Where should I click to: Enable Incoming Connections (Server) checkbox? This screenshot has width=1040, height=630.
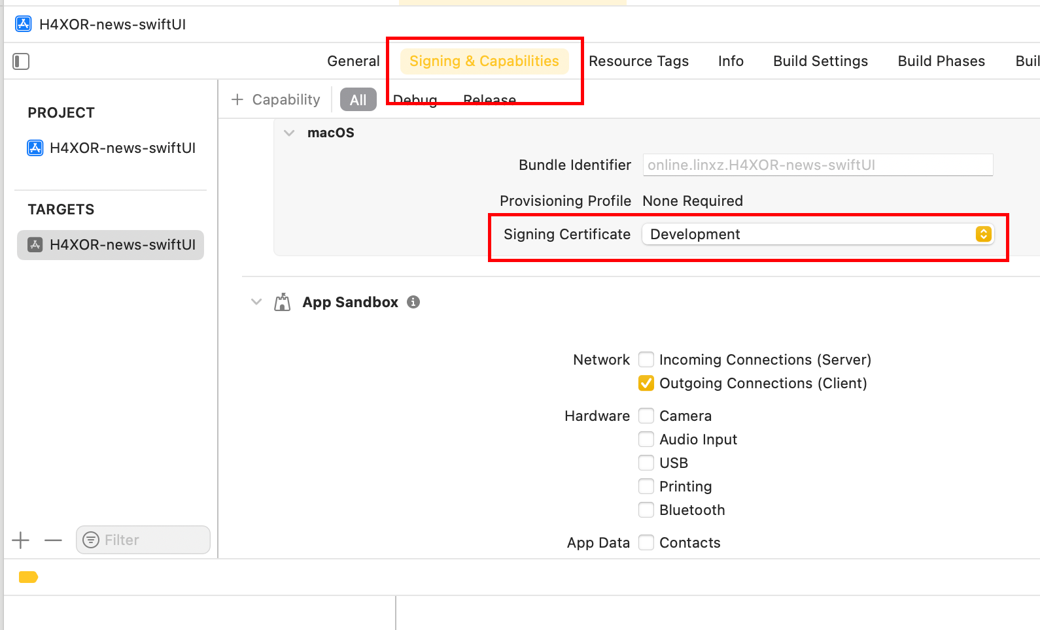click(646, 359)
